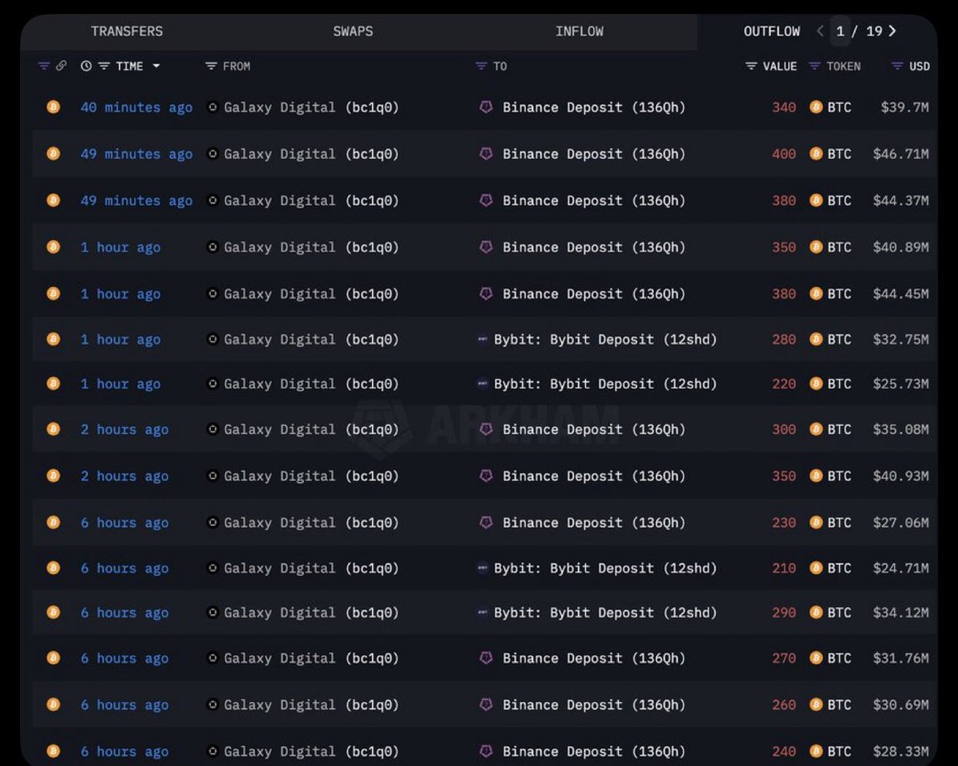
Task: Click the clock icon in TIME header
Action: (86, 66)
